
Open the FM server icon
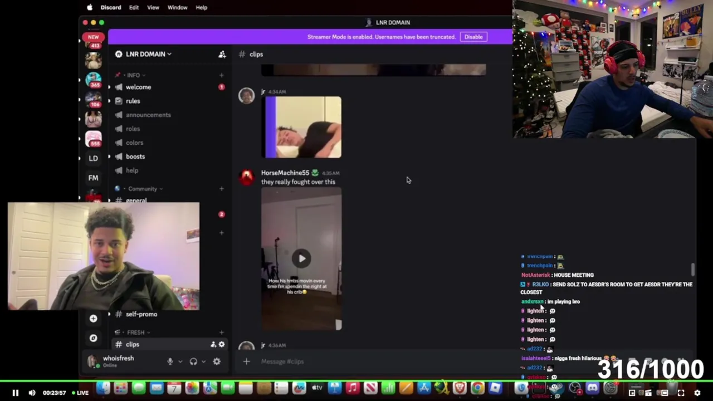pyautogui.click(x=93, y=178)
